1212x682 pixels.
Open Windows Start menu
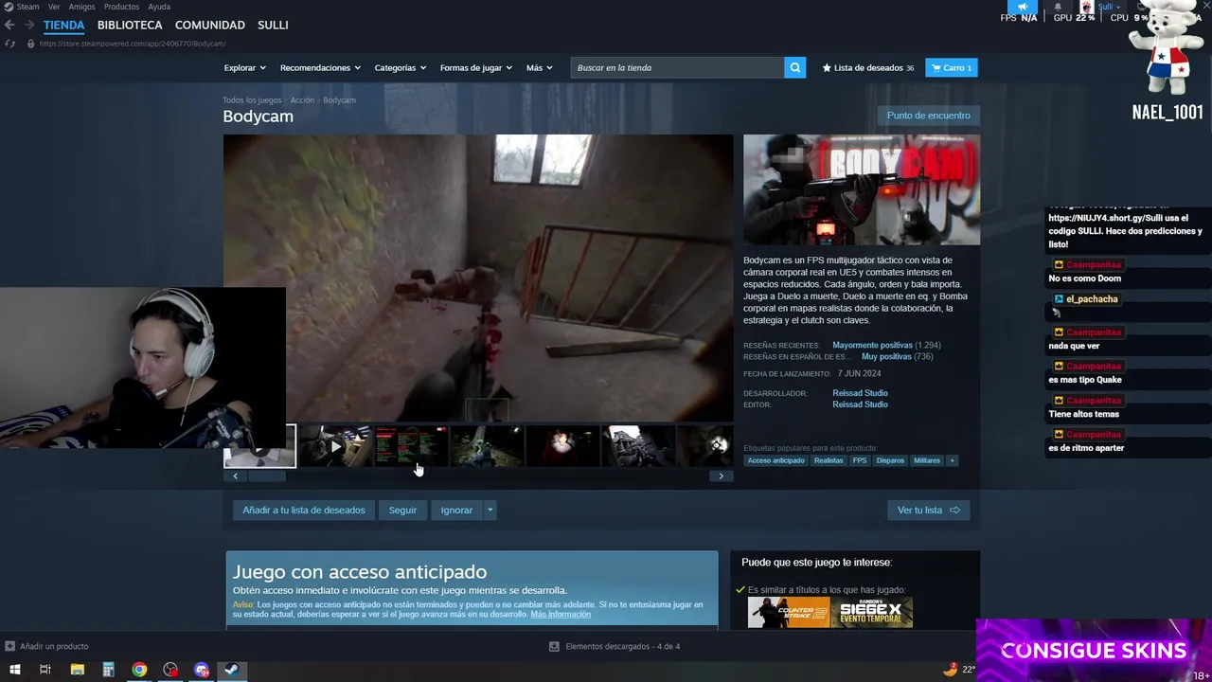[15, 670]
